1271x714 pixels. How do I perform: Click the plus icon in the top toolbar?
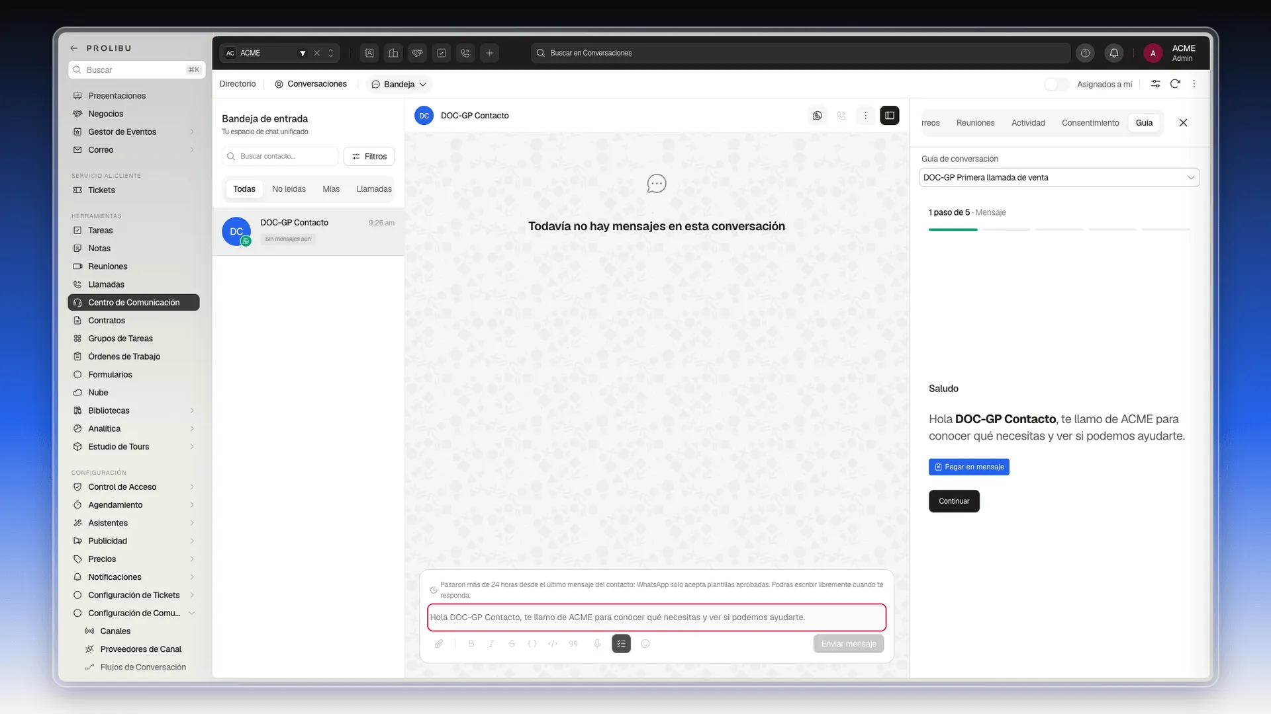point(489,53)
